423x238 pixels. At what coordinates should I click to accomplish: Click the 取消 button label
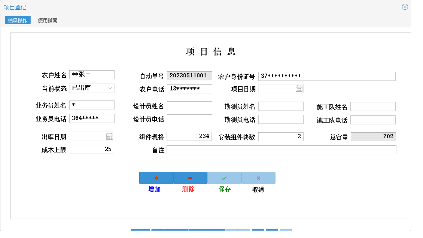pos(258,189)
